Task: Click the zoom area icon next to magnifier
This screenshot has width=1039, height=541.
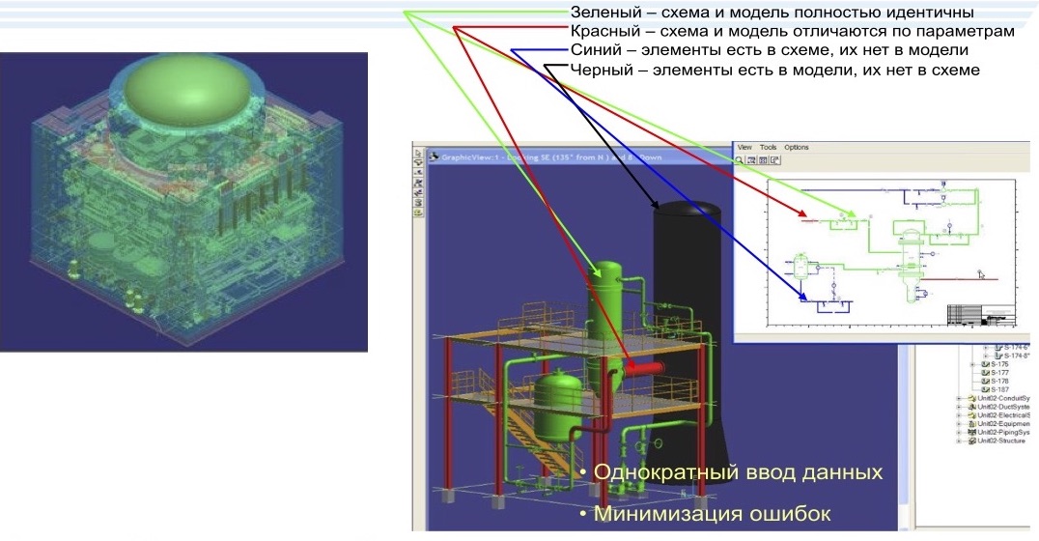Action: point(751,160)
